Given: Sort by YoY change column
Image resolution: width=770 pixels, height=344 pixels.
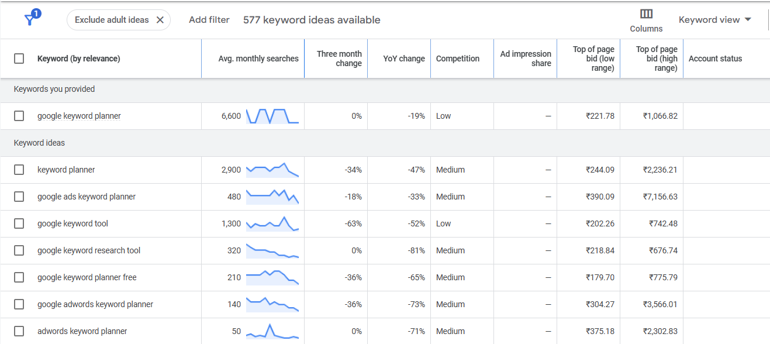Looking at the screenshot, I should (404, 59).
